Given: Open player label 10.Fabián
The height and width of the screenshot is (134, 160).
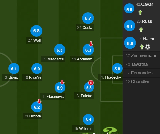Looking at the screenshot, I should 32,78.
